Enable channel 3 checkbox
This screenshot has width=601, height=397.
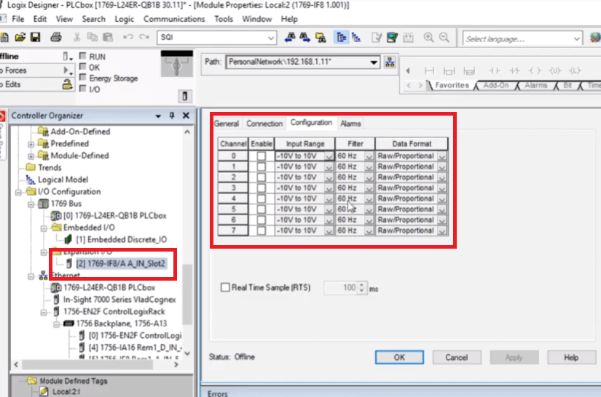pyautogui.click(x=262, y=188)
